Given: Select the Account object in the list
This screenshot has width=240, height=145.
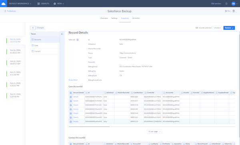Looking at the screenshot, I should (45, 40).
